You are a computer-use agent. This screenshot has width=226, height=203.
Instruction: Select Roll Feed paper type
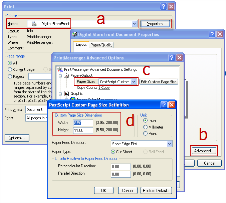pyautogui.click(x=145, y=152)
